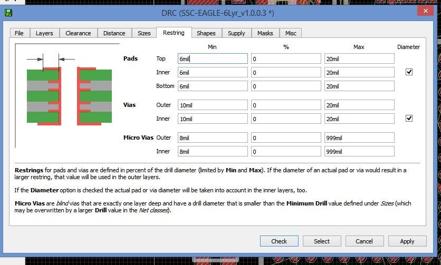Focus Pads Inner Min field
Screen dimensions: 441x265
tap(213, 72)
